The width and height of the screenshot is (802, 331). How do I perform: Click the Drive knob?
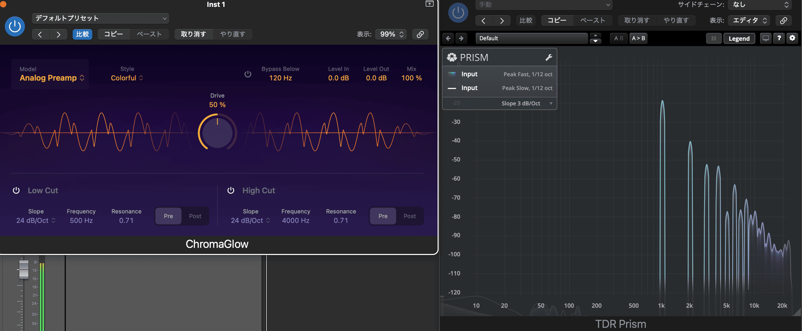click(217, 133)
